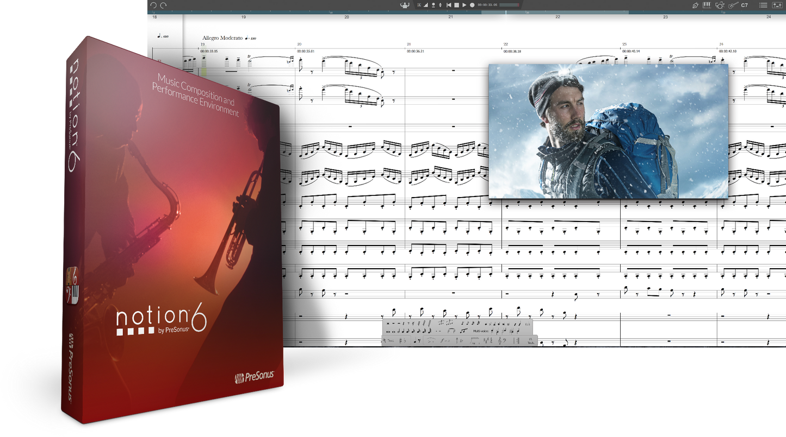This screenshot has width=786, height=437.
Task: Open the dynamics palette group
Action: [445, 341]
